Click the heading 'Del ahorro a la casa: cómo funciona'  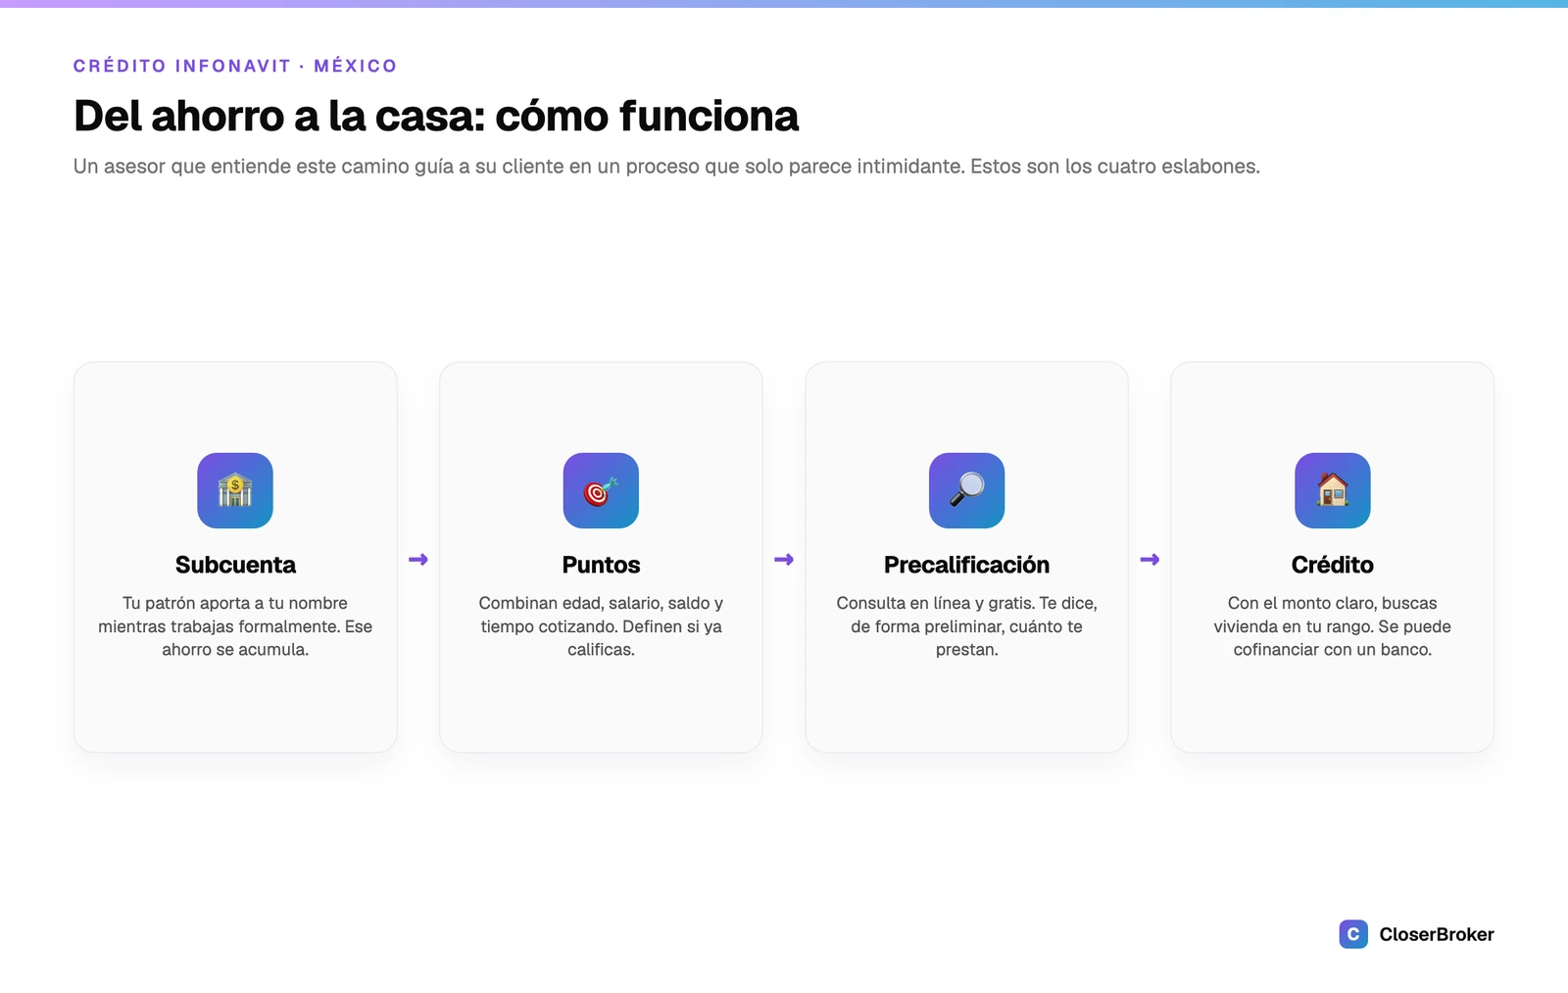click(x=436, y=116)
